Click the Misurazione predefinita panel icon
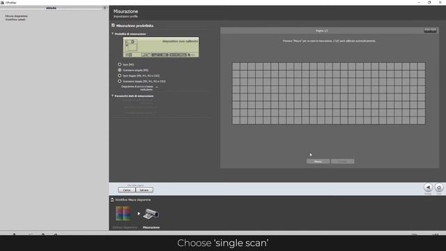 tap(113, 25)
